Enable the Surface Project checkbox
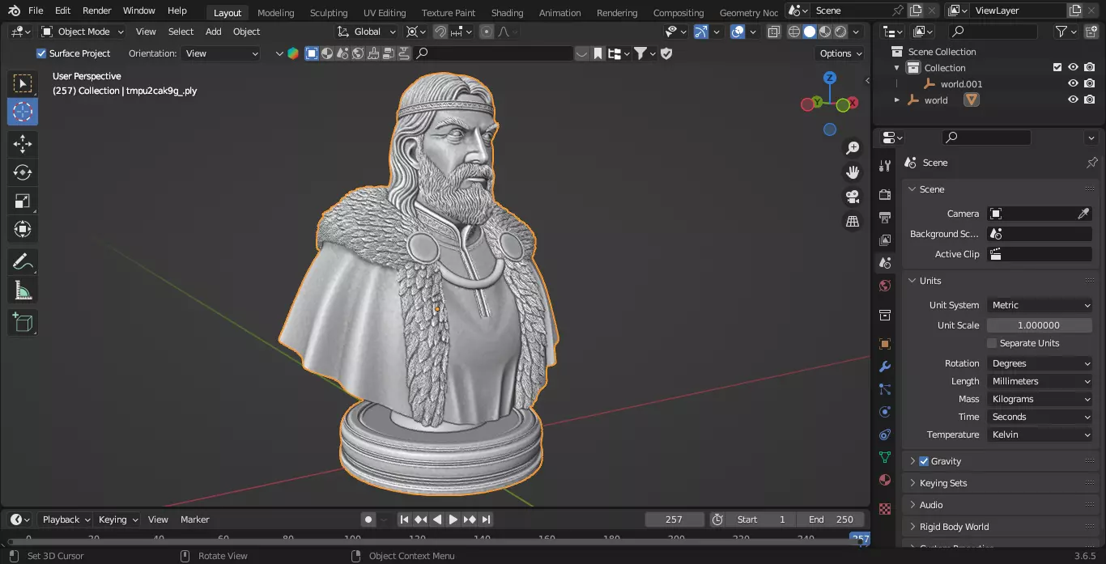 tap(41, 53)
